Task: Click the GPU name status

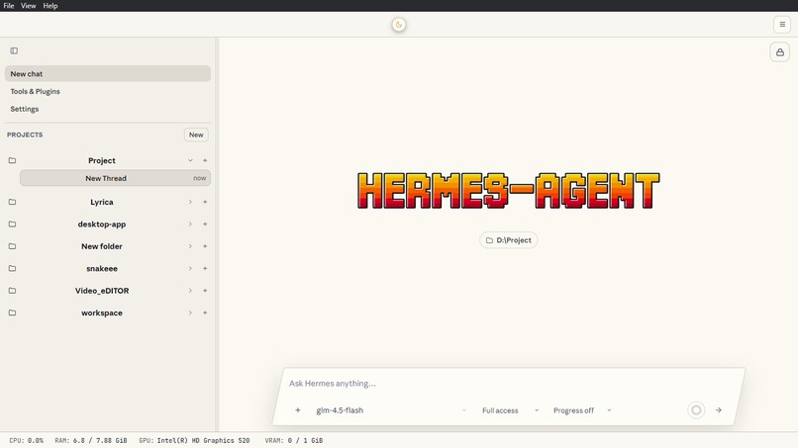Action: pos(194,441)
